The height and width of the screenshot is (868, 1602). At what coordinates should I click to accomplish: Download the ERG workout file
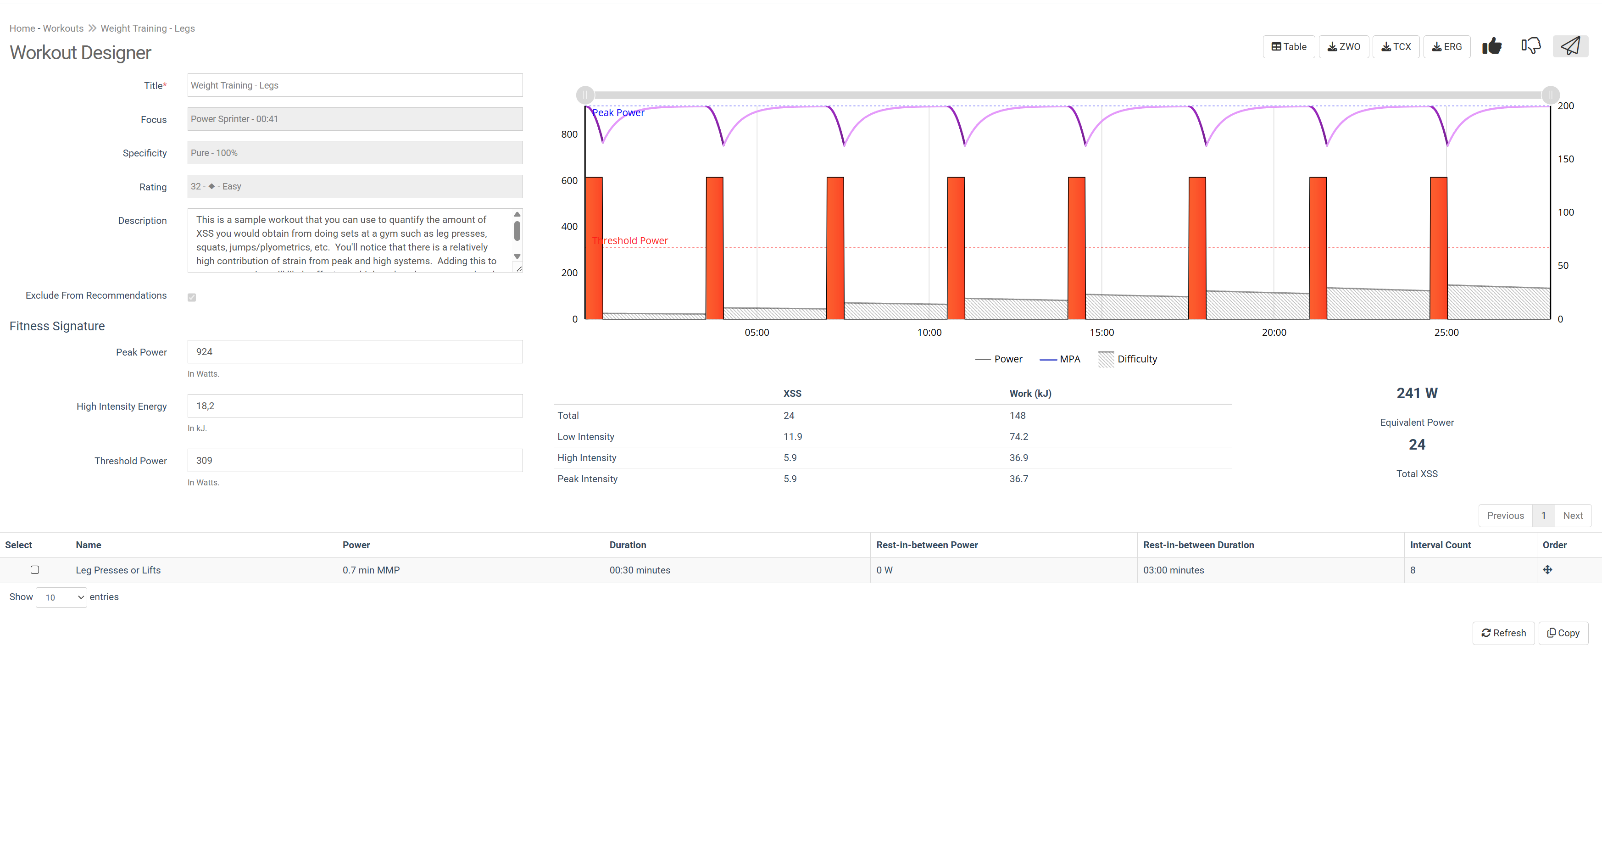coord(1446,47)
